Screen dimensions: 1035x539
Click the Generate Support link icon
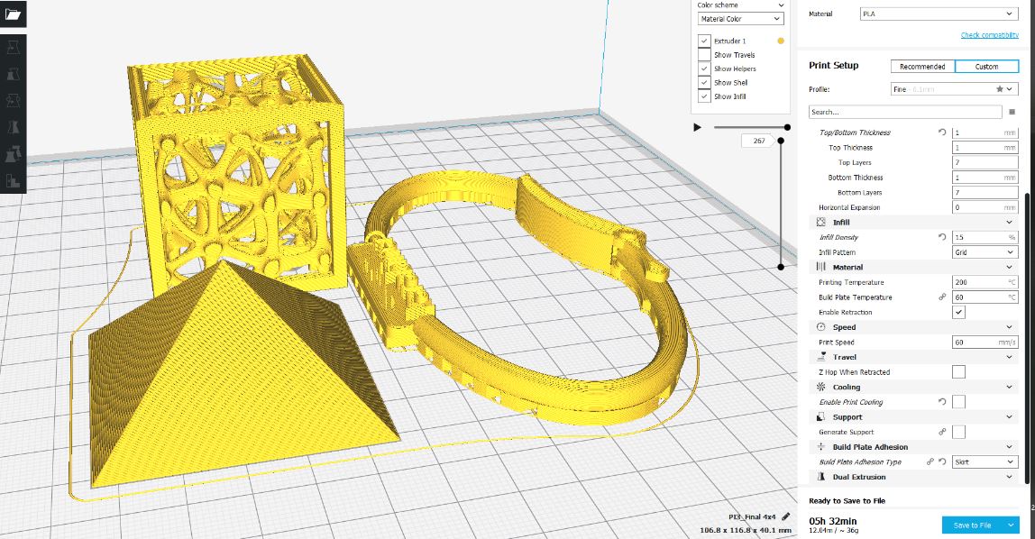coord(942,432)
